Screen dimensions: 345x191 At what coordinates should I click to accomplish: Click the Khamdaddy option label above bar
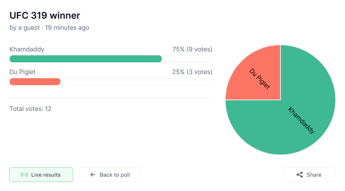tap(27, 49)
